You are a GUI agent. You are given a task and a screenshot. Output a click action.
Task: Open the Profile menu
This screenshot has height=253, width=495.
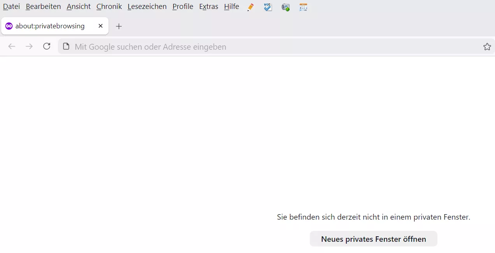[183, 7]
